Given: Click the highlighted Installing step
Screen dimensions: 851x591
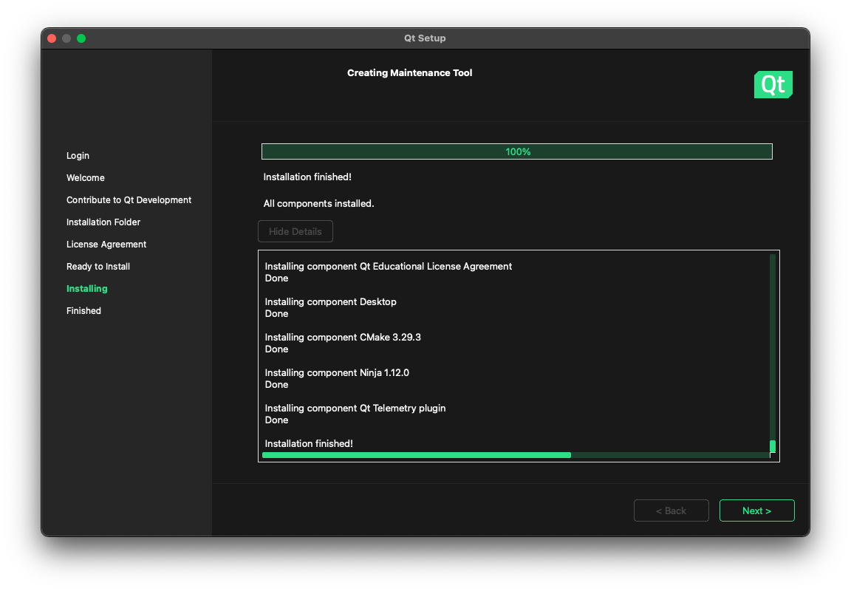Looking at the screenshot, I should point(87,289).
